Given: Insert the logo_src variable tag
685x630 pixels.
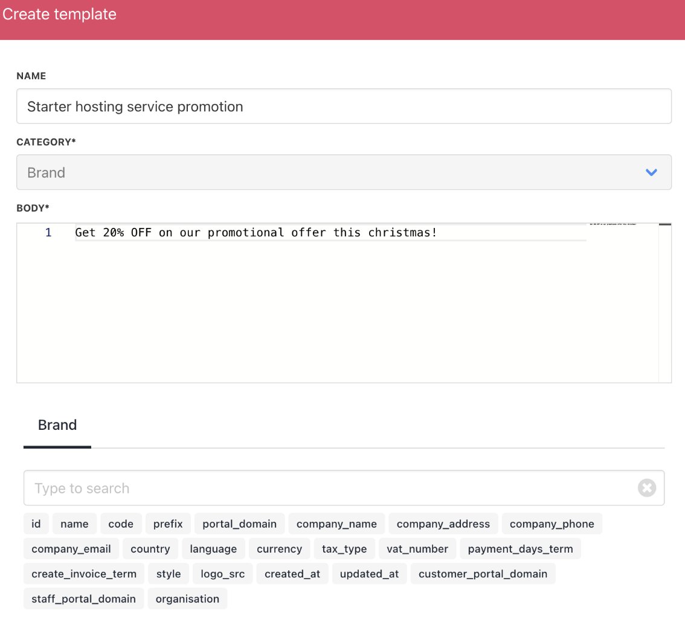Looking at the screenshot, I should (x=223, y=574).
